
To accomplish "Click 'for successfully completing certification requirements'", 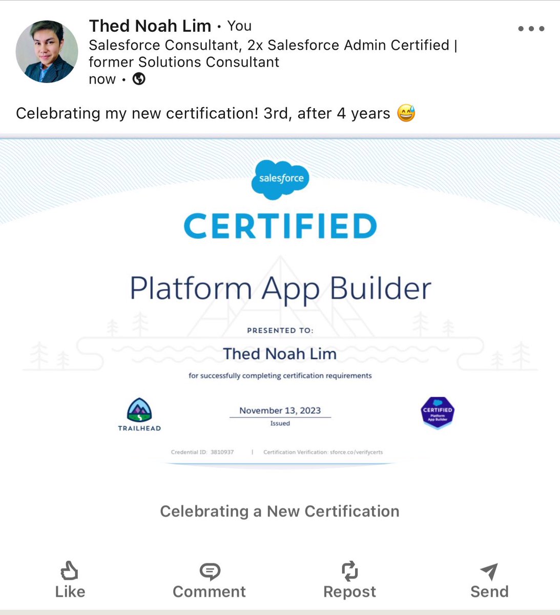I will [280, 376].
